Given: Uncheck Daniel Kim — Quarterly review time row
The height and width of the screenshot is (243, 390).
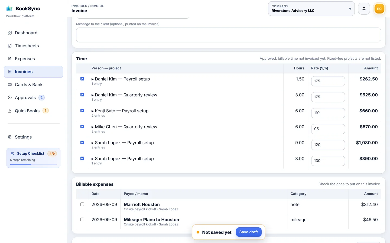Looking at the screenshot, I should click(x=82, y=95).
